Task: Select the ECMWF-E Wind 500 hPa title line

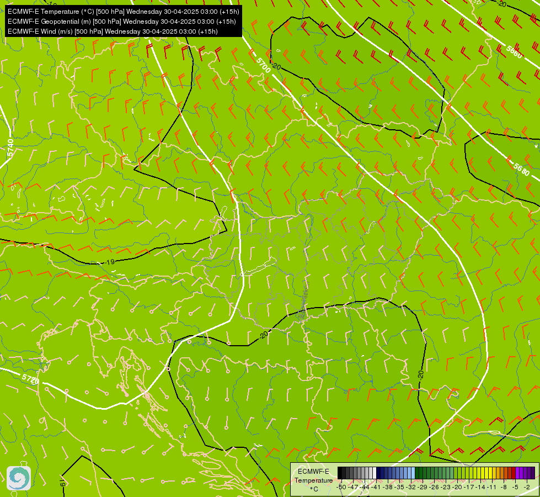Action: [x=113, y=31]
